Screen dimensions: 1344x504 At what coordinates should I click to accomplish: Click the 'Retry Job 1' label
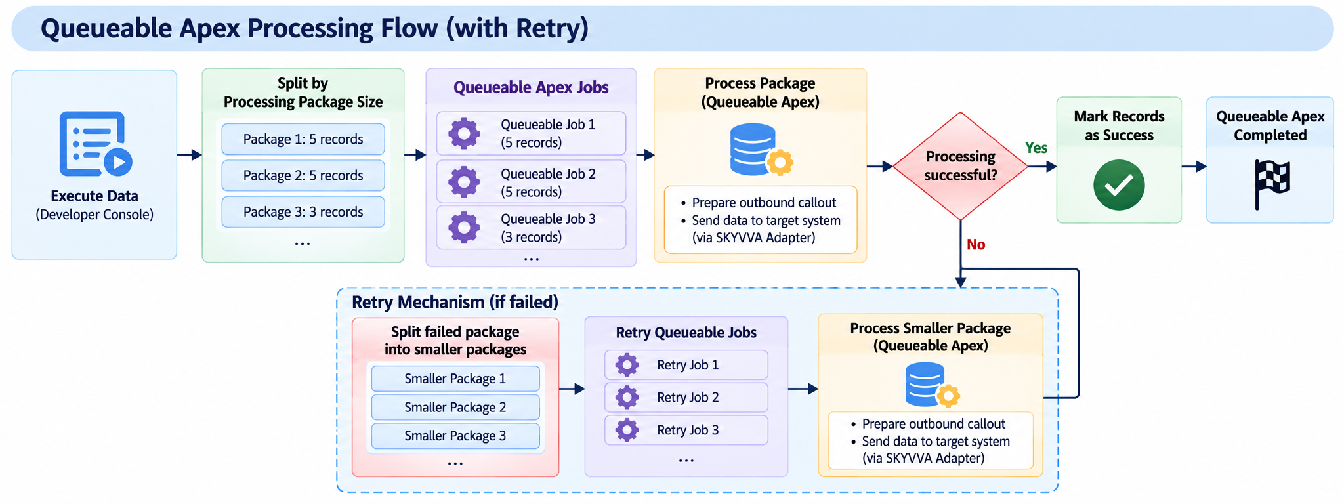pos(688,365)
